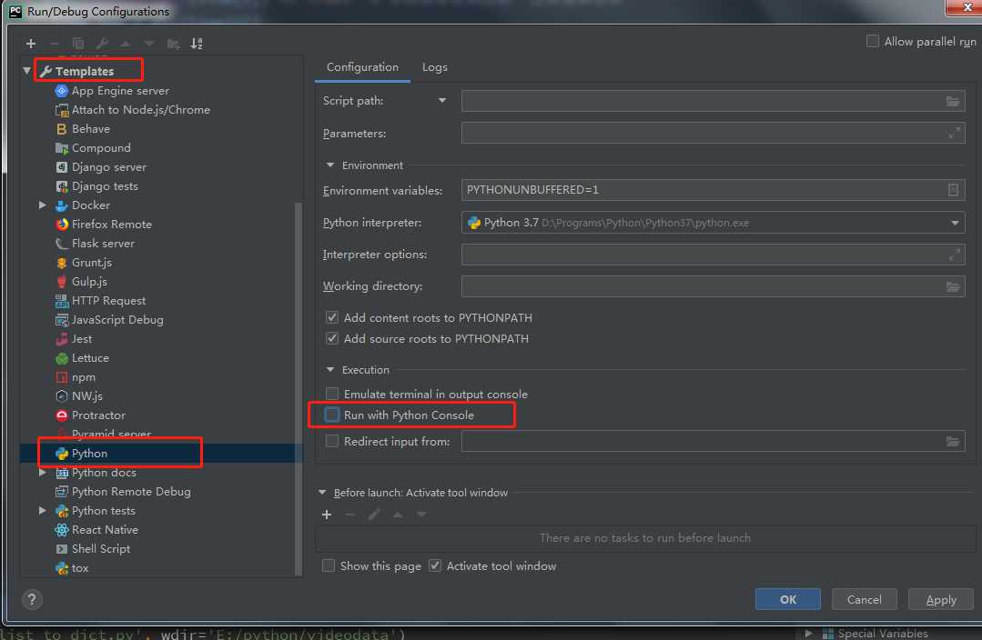Confirm with the OK button
Screen dimensions: 982x640
click(788, 599)
